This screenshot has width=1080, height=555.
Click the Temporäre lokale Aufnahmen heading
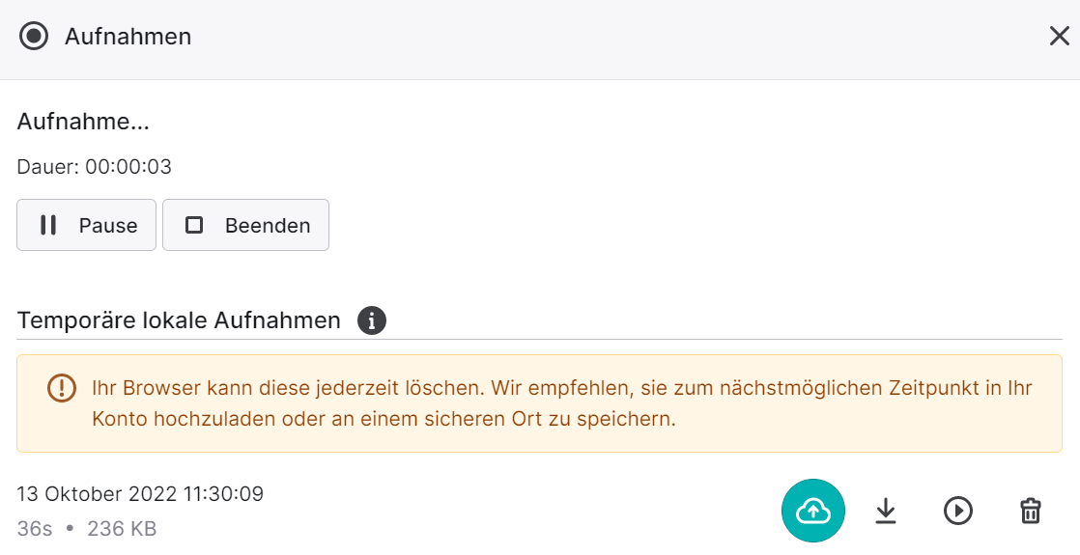coord(179,320)
